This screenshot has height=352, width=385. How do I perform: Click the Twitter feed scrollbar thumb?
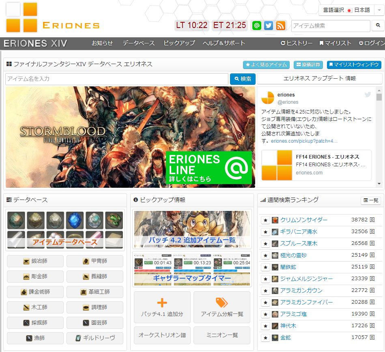(379, 97)
